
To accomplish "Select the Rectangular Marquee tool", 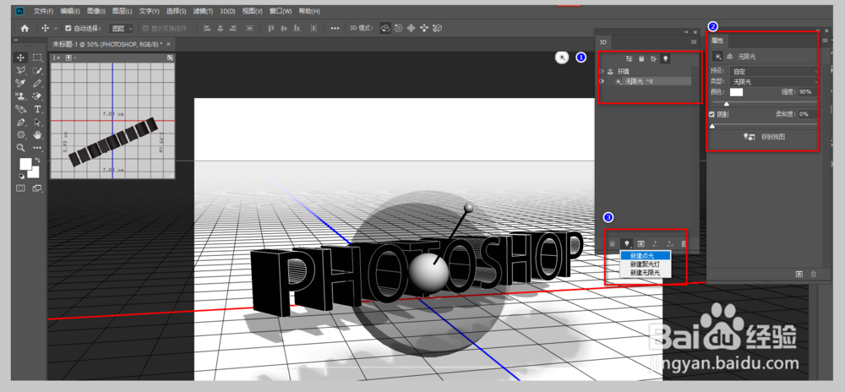I will [x=37, y=57].
